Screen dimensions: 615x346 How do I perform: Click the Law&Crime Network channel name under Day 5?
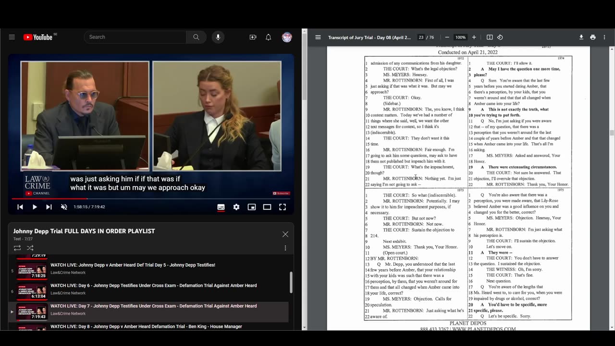pos(68,272)
